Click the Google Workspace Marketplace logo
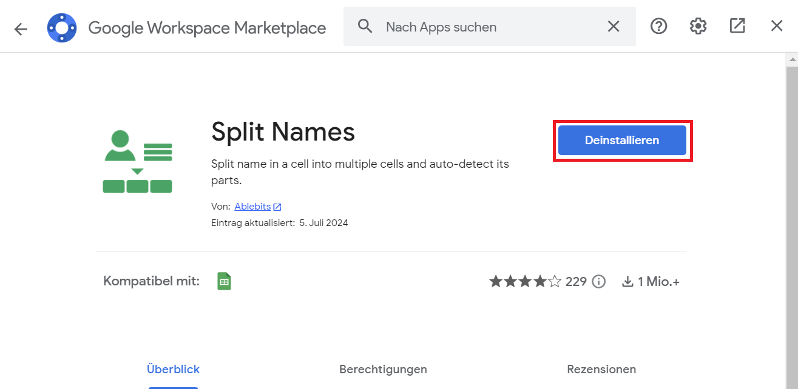Viewport: 798px width, 389px height. tap(62, 28)
